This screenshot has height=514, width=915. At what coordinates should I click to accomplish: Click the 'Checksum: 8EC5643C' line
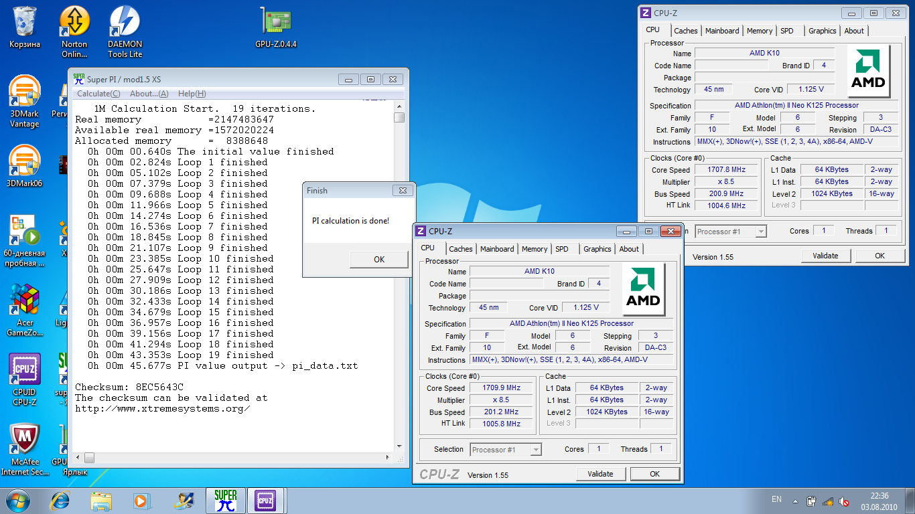129,387
